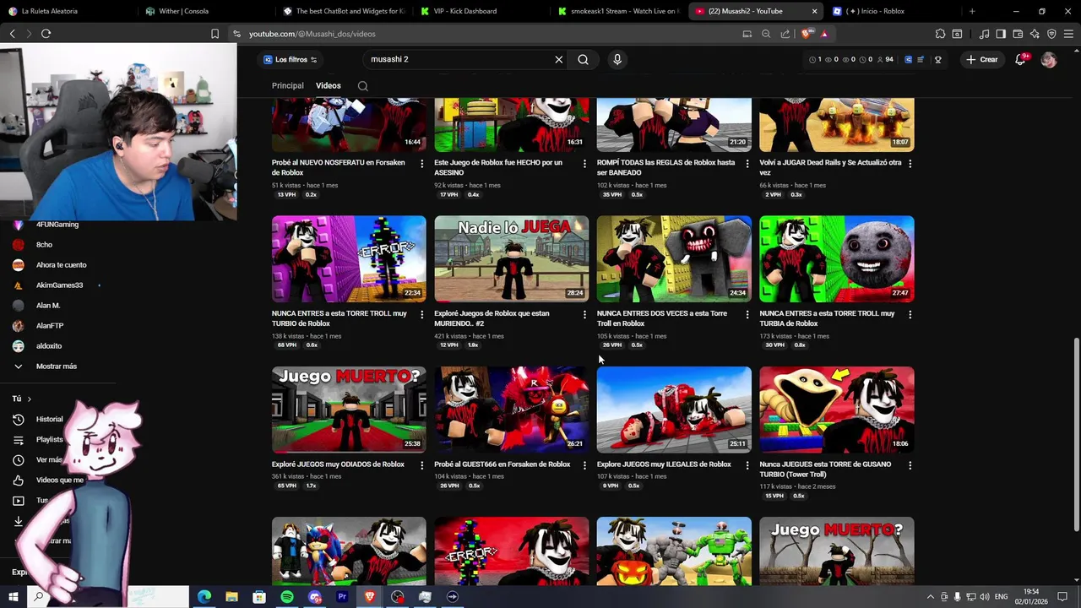
Task: Open the Nadie lo JUEGA video thumbnail
Action: (512, 259)
